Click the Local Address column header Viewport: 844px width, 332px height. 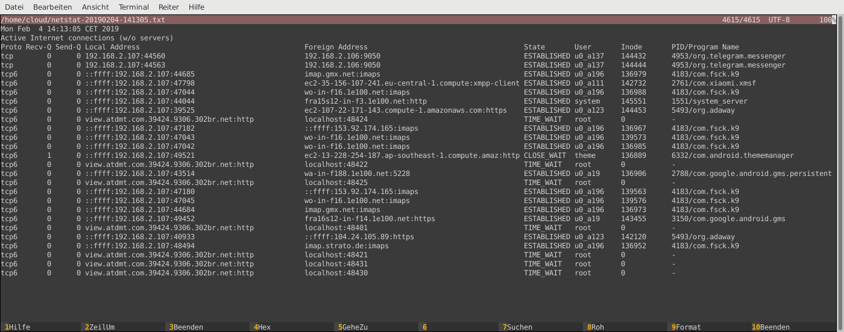(x=112, y=47)
